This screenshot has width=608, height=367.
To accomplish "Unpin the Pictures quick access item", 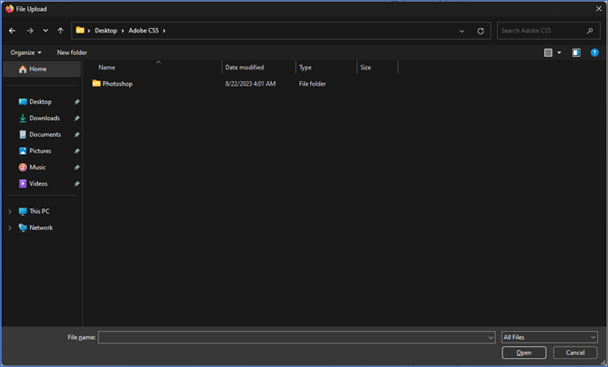I will coord(77,151).
